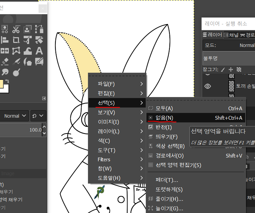Screen dimensions: 255x213
Task: Choose 페더(T)... menu entry
Action: (x=195, y=180)
